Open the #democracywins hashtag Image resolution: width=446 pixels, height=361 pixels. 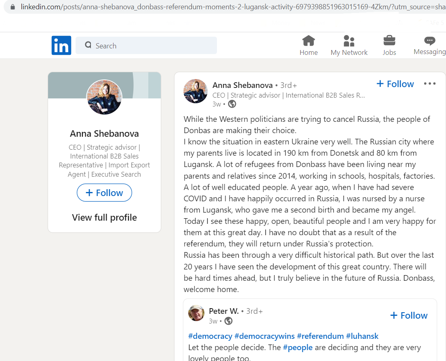[x=265, y=336]
